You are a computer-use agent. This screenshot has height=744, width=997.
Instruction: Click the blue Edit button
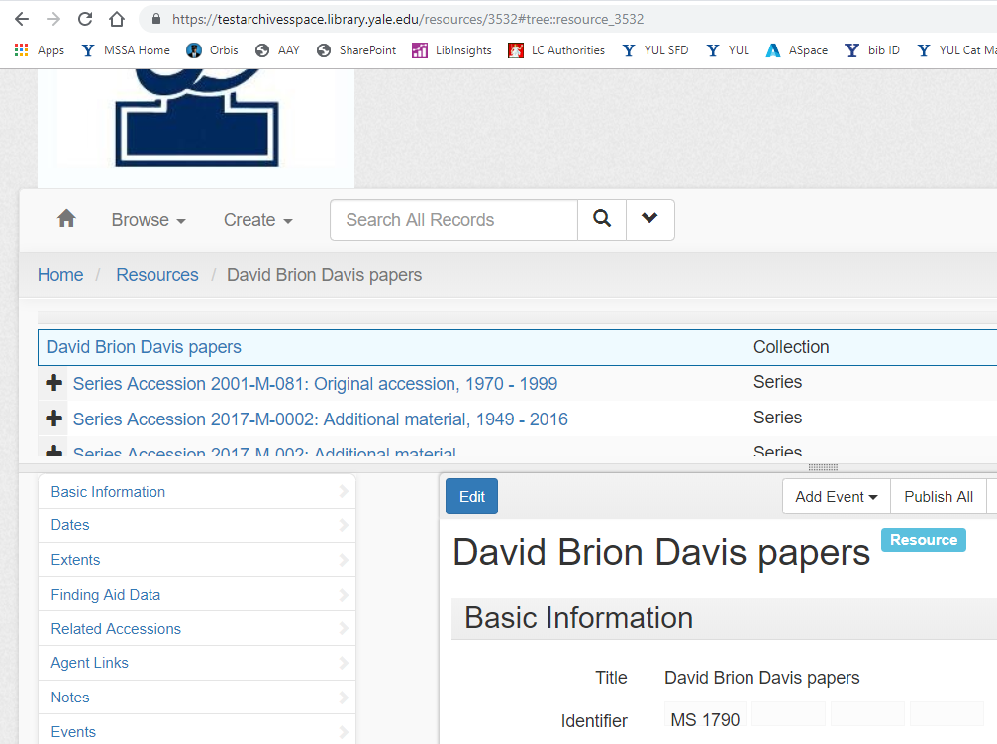(x=472, y=497)
